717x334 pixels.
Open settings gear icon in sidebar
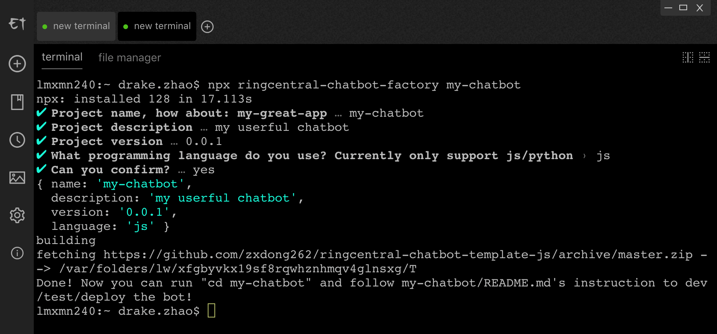tap(17, 215)
